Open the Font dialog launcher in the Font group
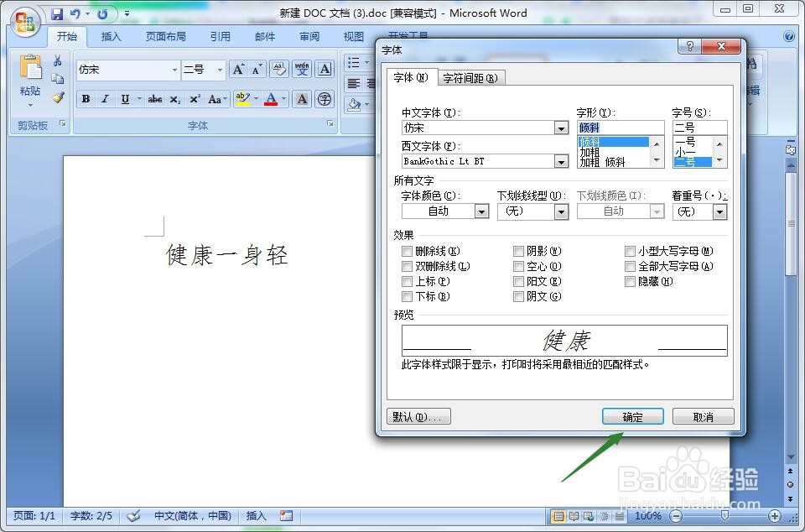The height and width of the screenshot is (532, 805). tap(330, 124)
